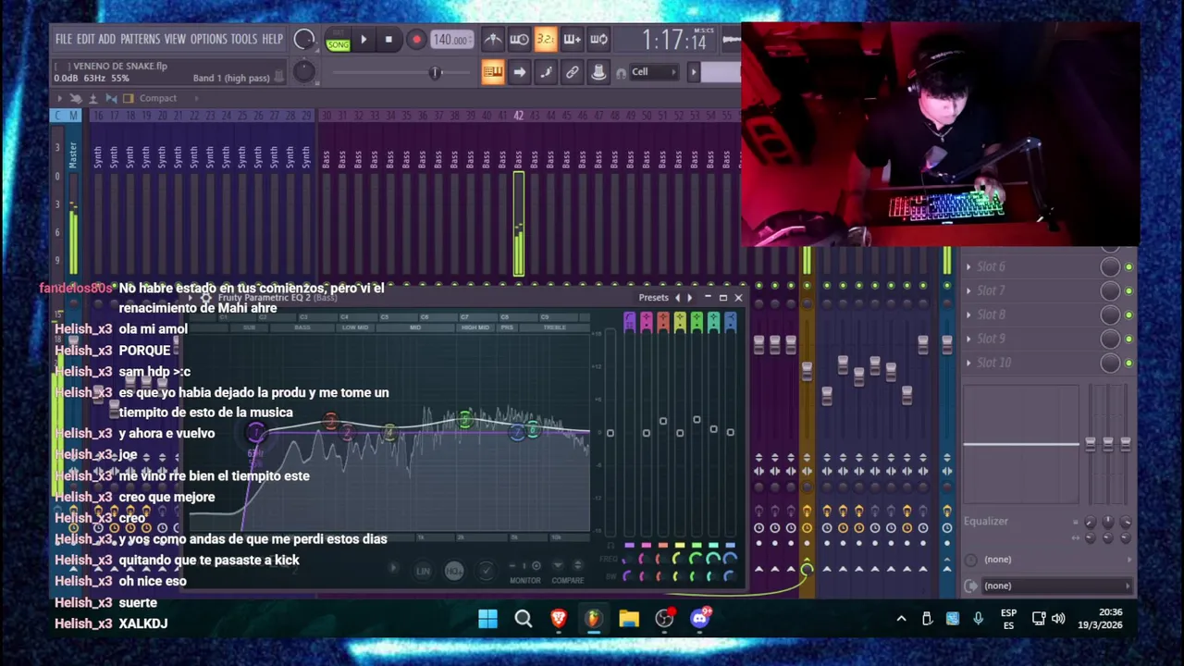Toggle Slot 8 enable green light
This screenshot has width=1184, height=666.
click(1128, 314)
